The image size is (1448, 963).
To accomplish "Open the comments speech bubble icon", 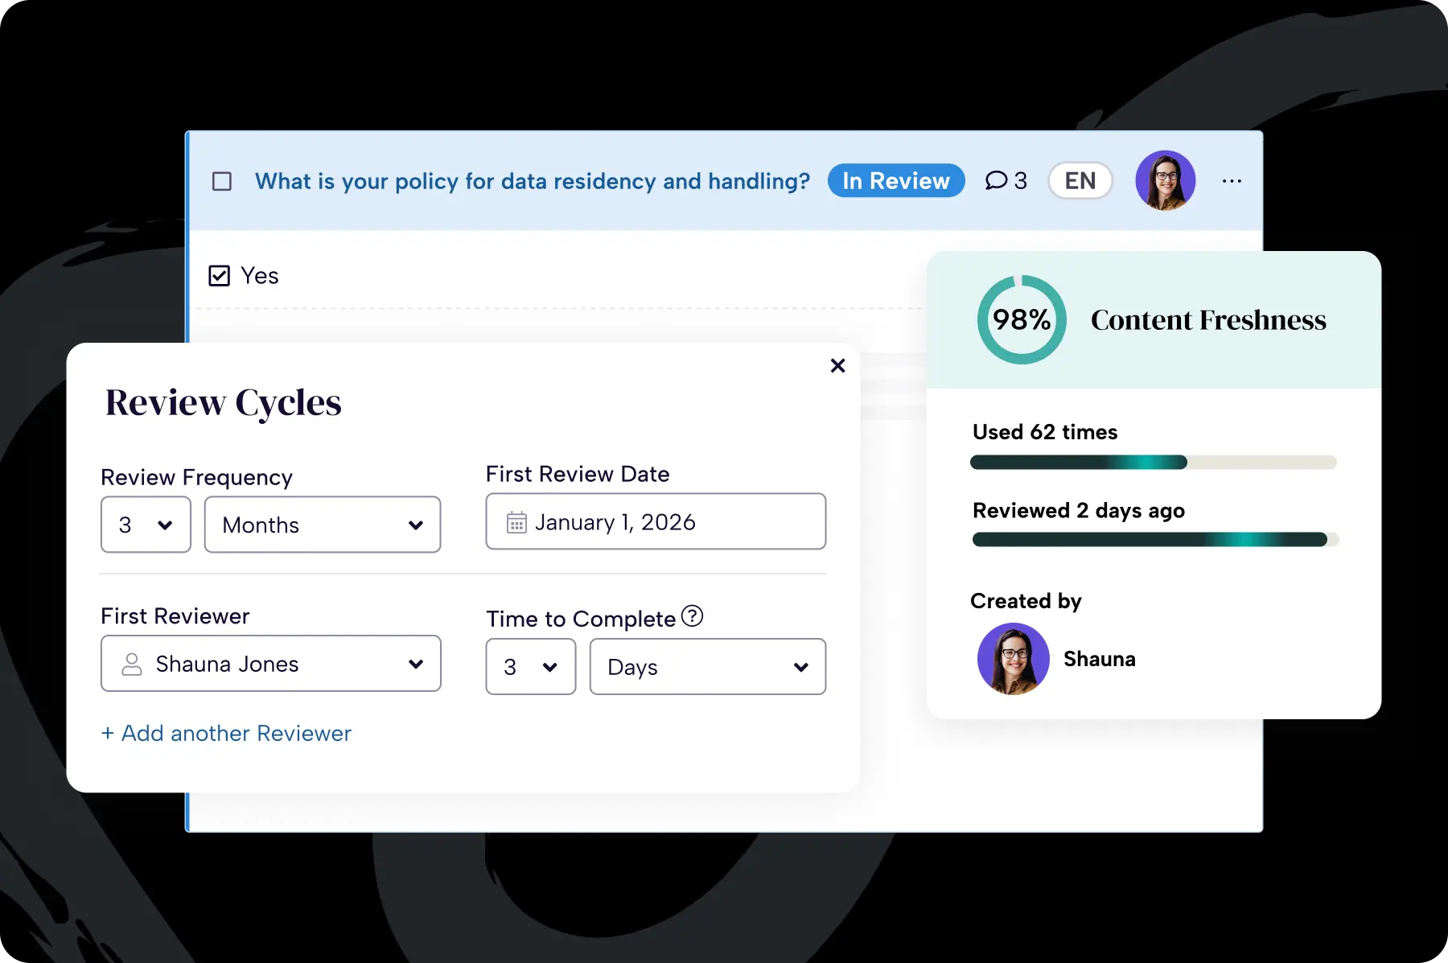I will (x=996, y=180).
